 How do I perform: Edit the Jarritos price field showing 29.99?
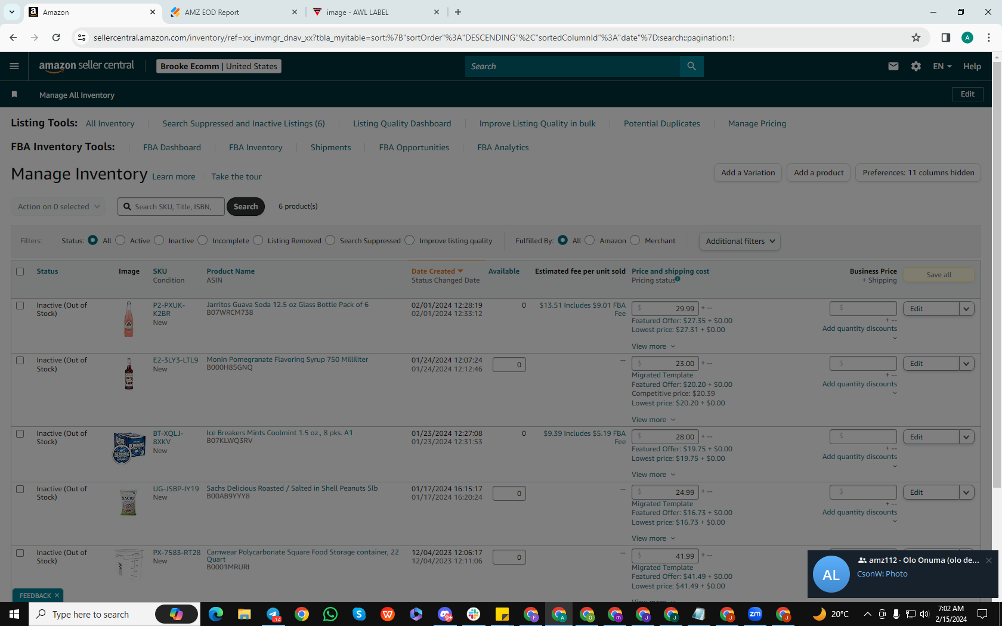click(x=665, y=309)
